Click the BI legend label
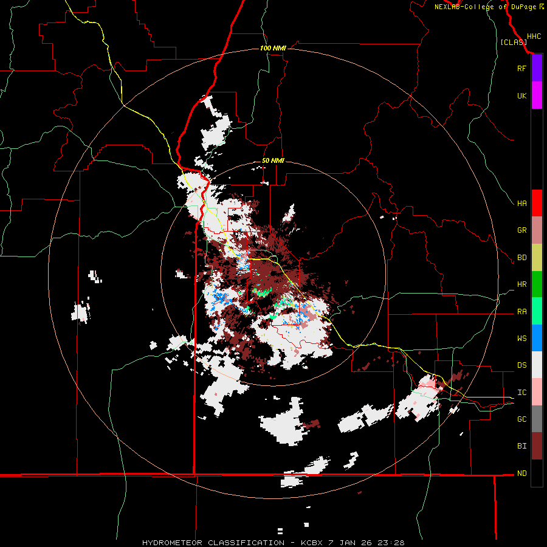 (x=521, y=446)
